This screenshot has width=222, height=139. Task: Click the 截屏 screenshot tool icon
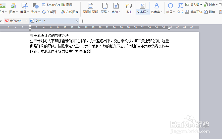click(25, 6)
